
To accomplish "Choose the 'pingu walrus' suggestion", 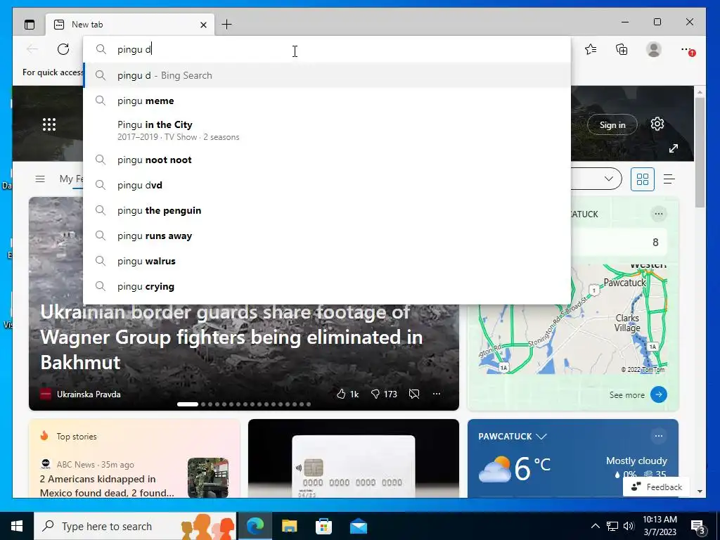I will click(x=327, y=261).
